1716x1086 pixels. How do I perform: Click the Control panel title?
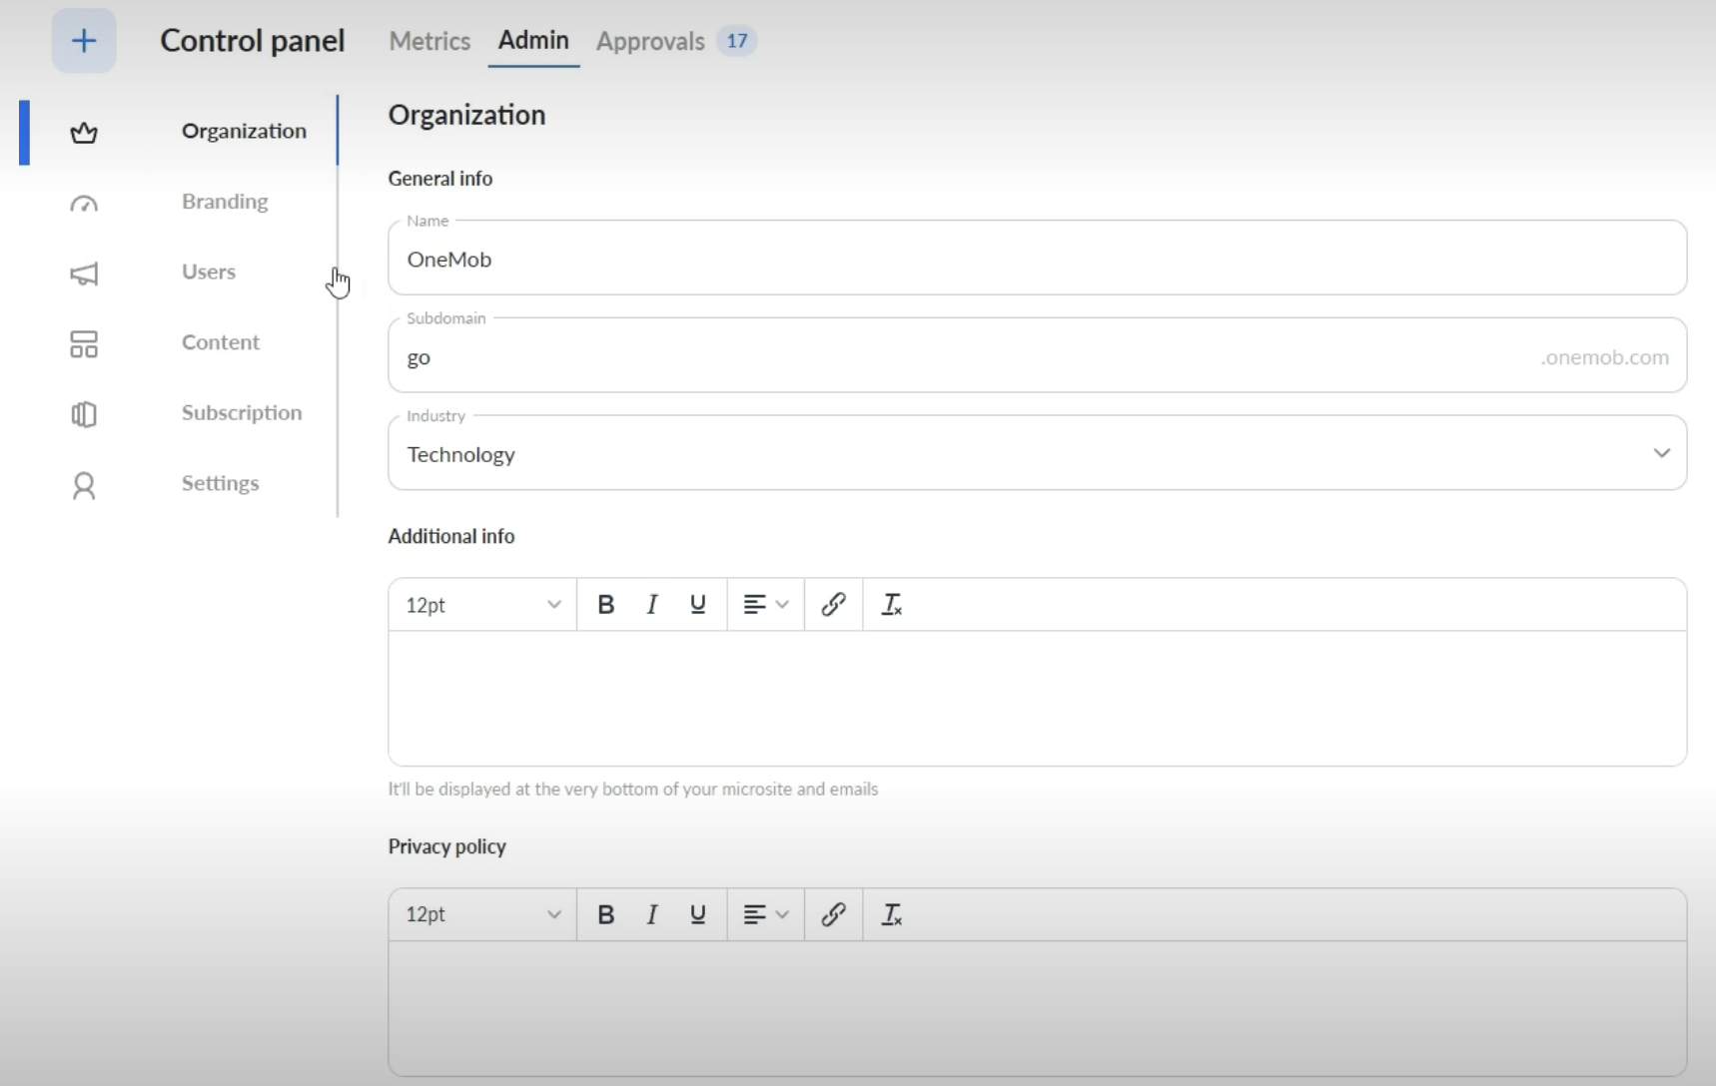pos(253,41)
